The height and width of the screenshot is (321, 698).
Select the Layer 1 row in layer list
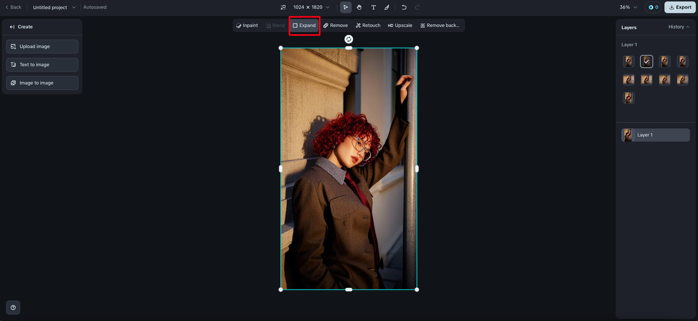pyautogui.click(x=655, y=135)
